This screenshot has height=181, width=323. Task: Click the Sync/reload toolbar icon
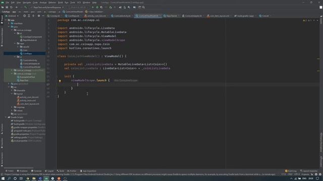point(11,7)
